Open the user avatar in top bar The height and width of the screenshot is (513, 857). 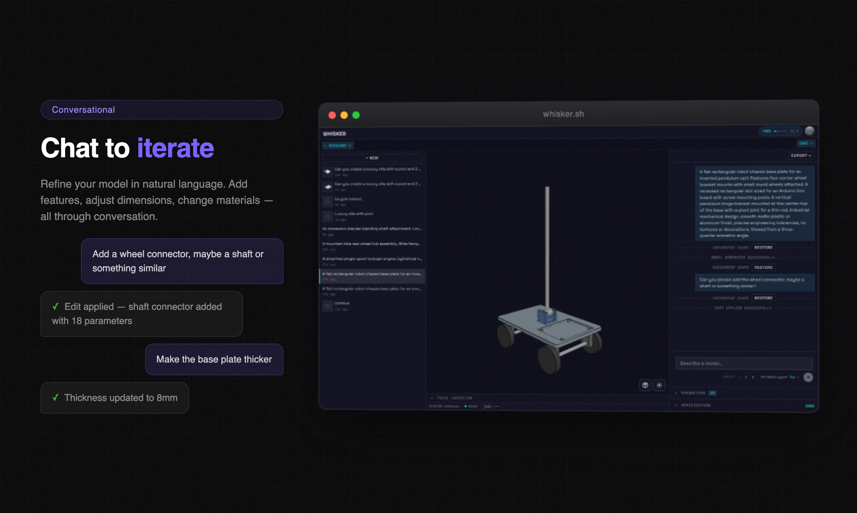coord(809,131)
